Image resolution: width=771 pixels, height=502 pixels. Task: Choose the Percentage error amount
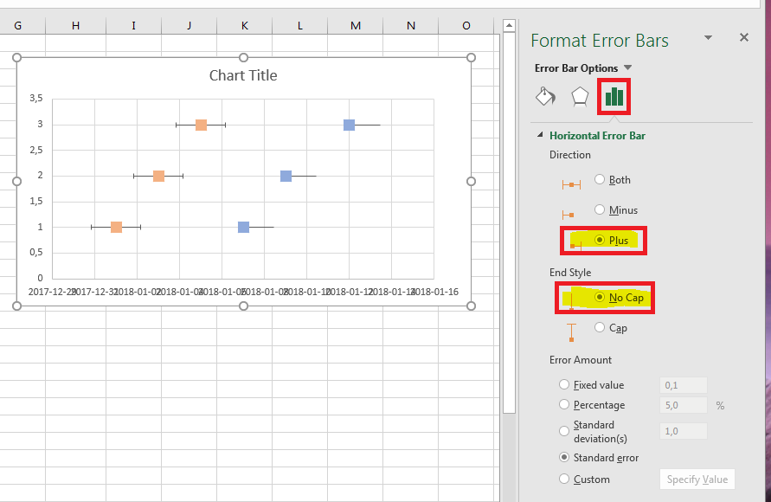[564, 405]
